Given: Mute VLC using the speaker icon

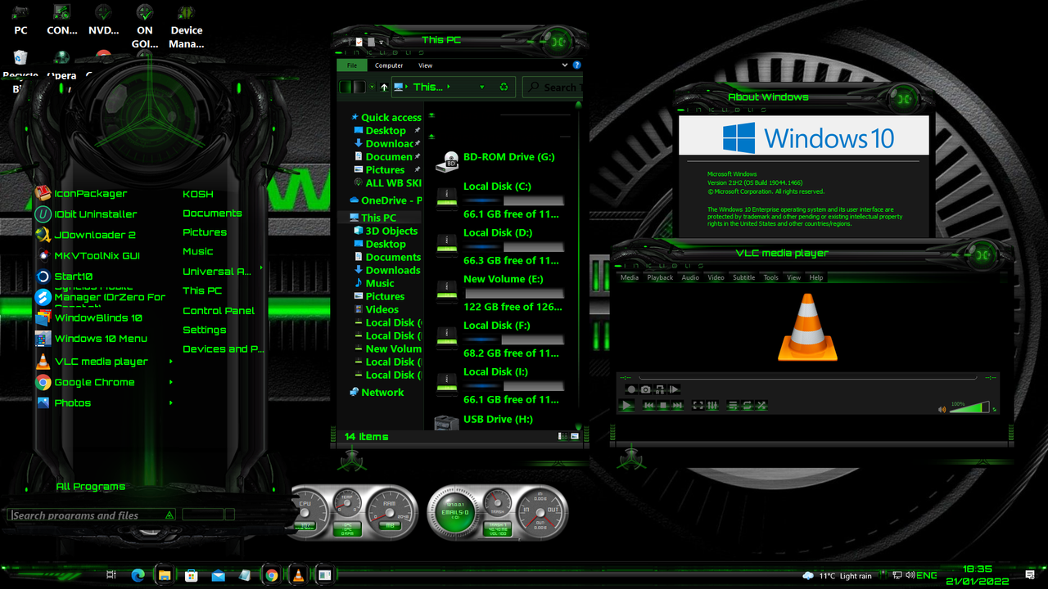Looking at the screenshot, I should tap(942, 408).
